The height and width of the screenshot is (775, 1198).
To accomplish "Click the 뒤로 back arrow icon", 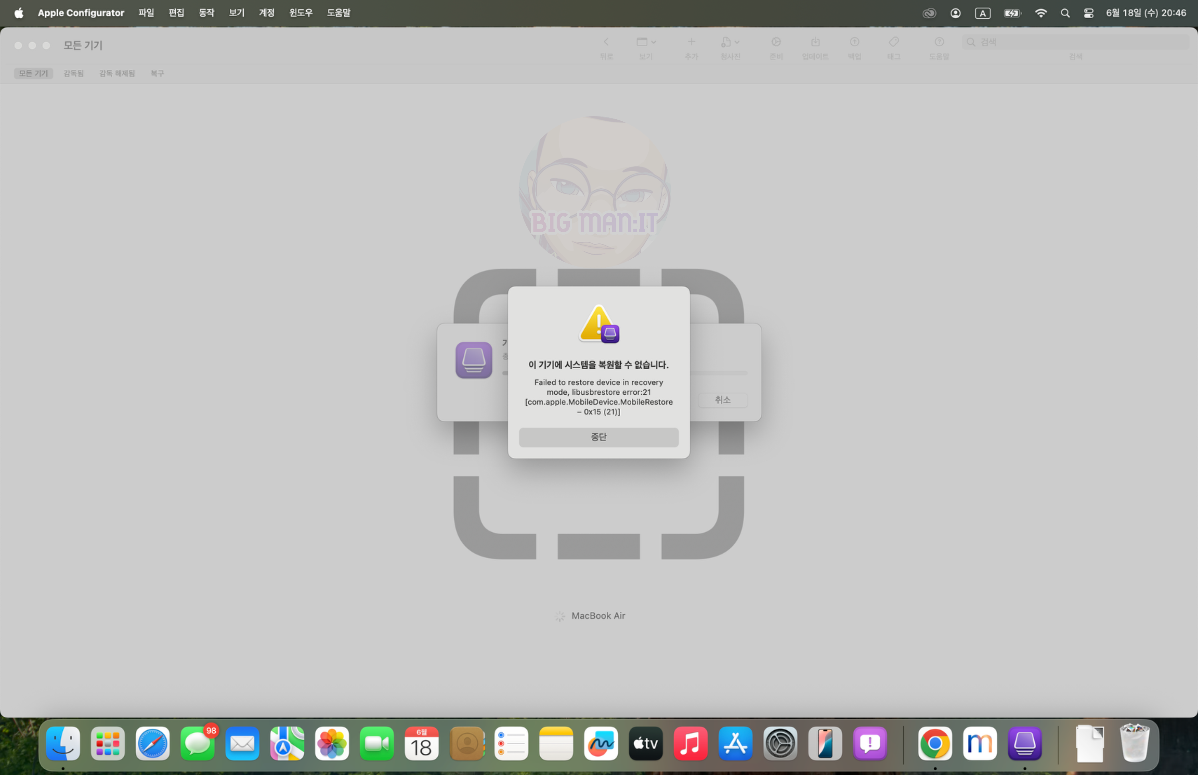I will [x=606, y=42].
